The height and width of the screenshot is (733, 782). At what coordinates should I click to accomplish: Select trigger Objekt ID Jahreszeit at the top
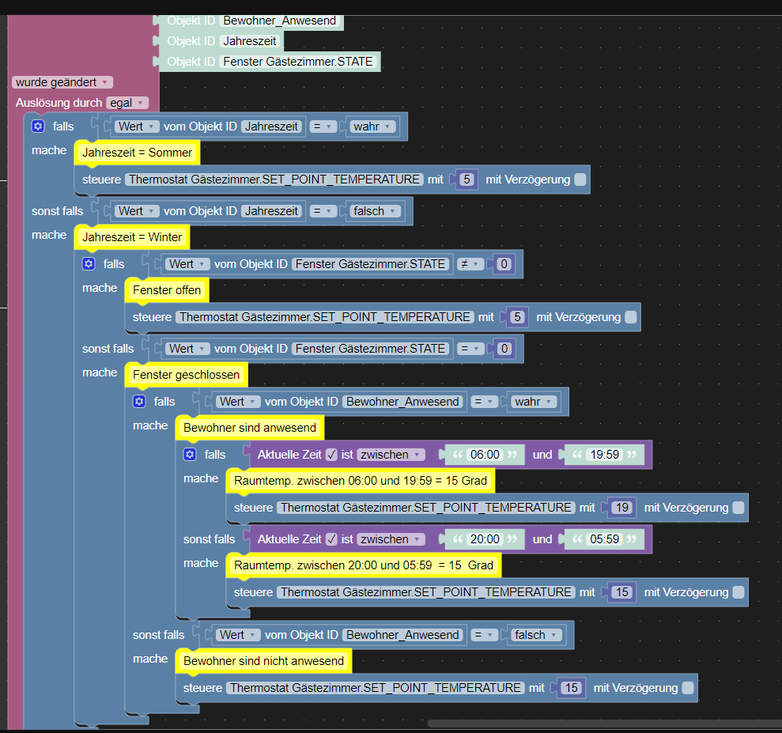coord(249,41)
